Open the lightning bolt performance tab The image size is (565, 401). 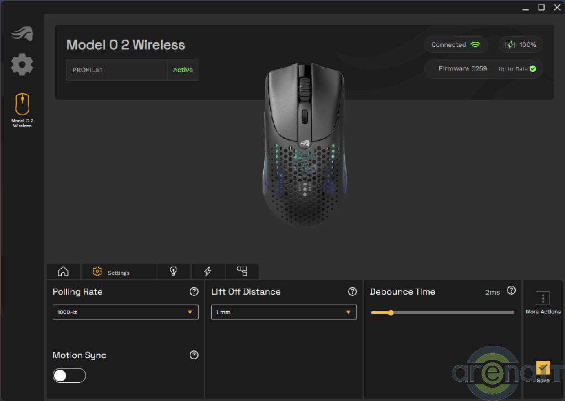tap(208, 272)
